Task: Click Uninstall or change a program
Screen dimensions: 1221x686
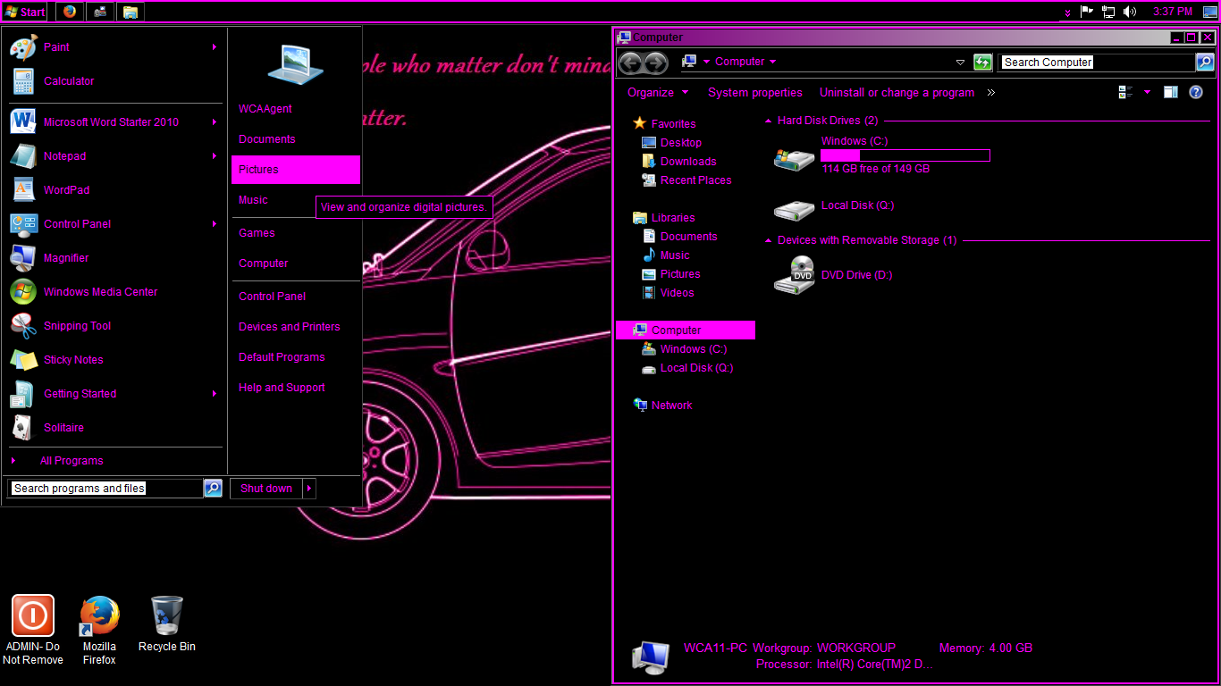Action: tap(897, 92)
